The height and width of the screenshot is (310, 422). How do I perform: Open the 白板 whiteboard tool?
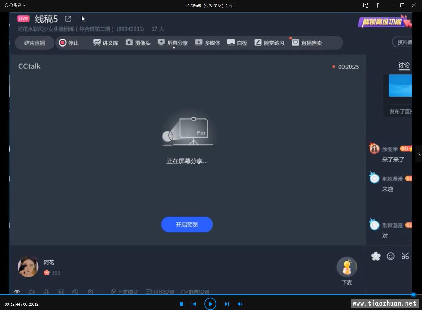(x=237, y=43)
